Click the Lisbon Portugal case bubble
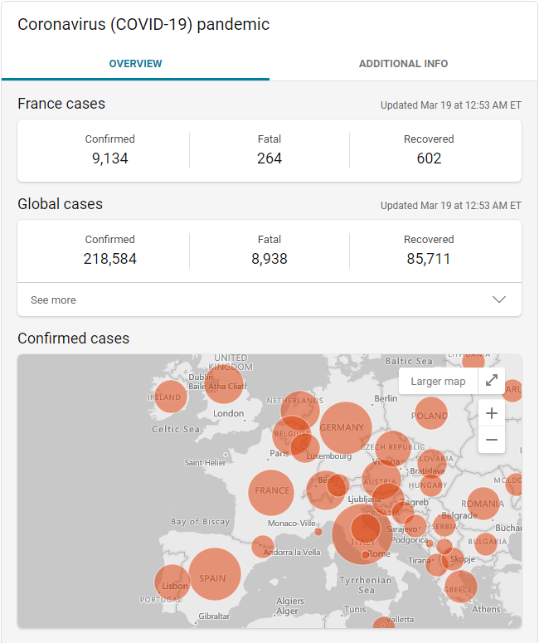Screen dimensions: 539x643 coord(172,582)
